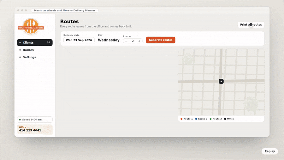Click the Meals on Wheels and More logo
Screen dimensions: 284x160
click(31, 27)
